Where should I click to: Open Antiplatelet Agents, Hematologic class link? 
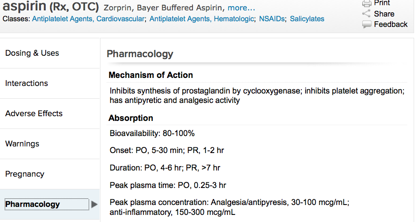point(202,19)
